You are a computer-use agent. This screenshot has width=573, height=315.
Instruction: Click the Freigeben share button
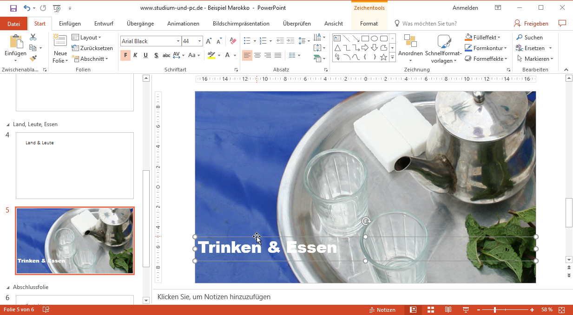[x=531, y=24]
